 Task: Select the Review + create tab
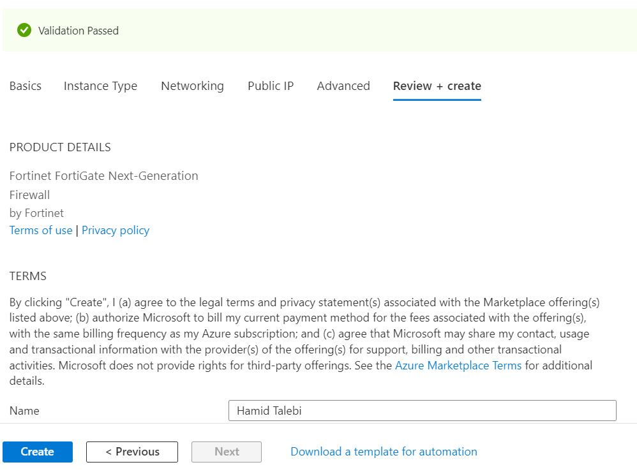point(437,86)
